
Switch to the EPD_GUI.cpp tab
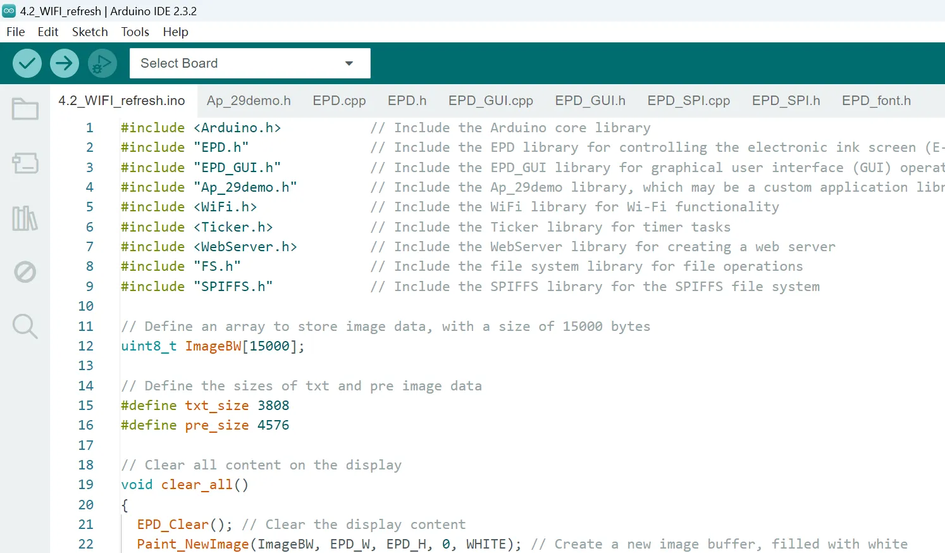(491, 101)
